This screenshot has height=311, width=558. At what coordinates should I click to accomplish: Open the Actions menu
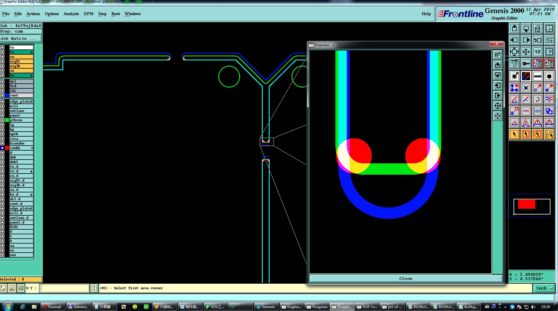coord(33,14)
